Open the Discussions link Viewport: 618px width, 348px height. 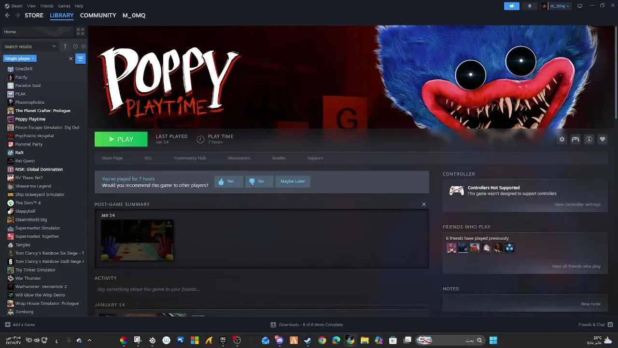239,158
